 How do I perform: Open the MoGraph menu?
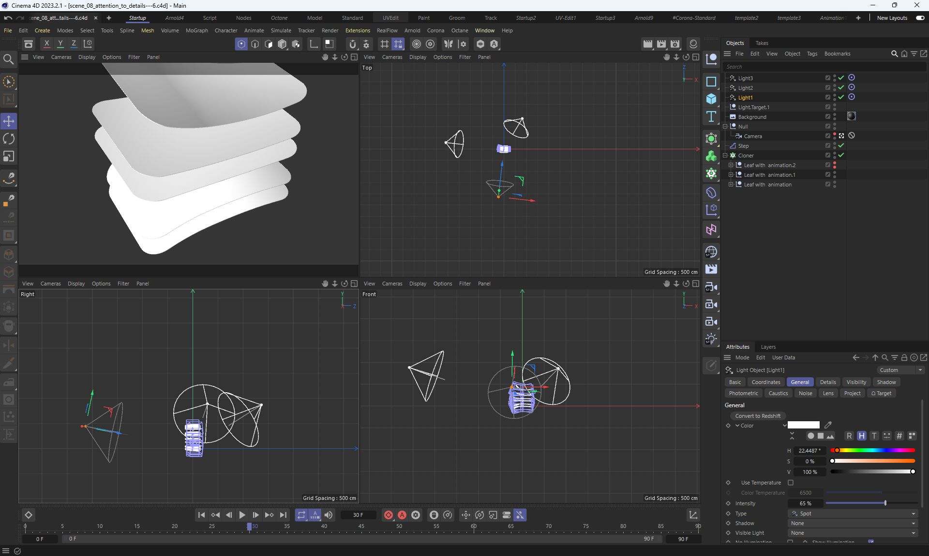196,30
